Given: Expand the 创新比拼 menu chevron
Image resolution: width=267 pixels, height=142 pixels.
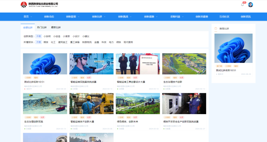Looking at the screenshot, I should click(105, 17).
